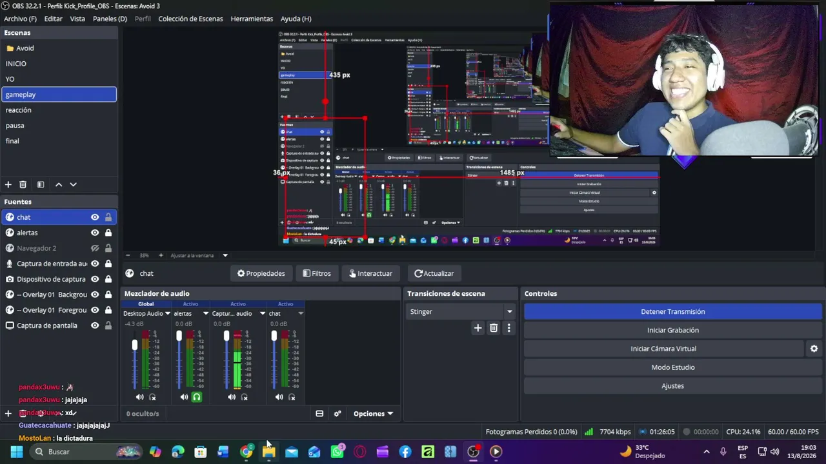Viewport: 826px width, 464px height.
Task: Open Propiedades for the chat source
Action: pyautogui.click(x=261, y=273)
